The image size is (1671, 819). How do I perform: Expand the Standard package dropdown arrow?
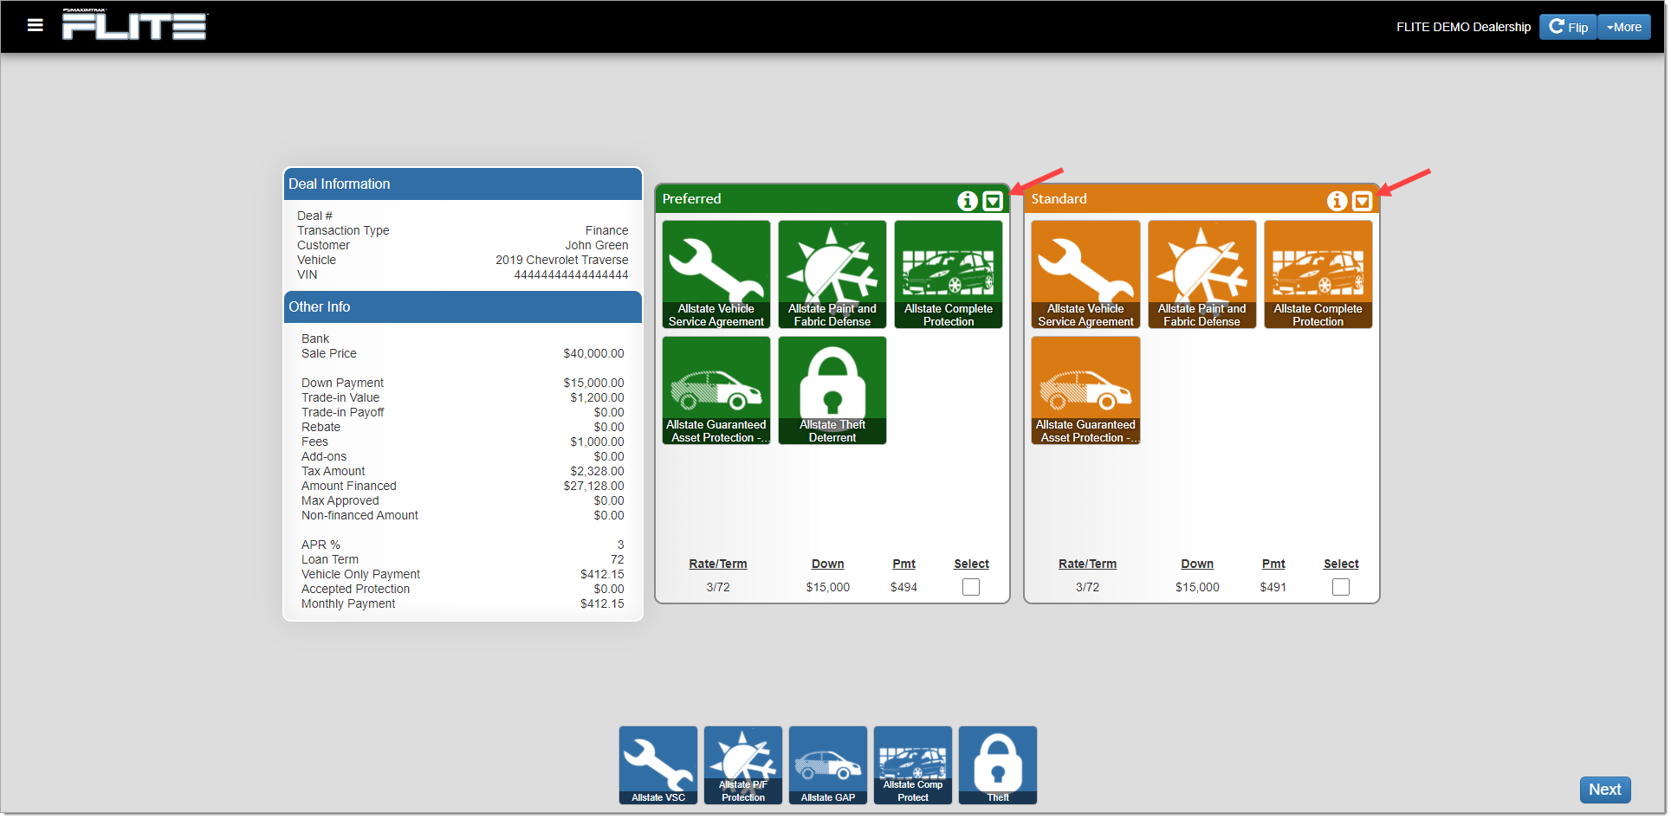click(1363, 201)
